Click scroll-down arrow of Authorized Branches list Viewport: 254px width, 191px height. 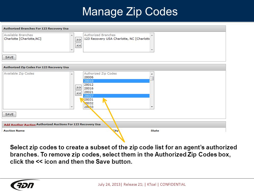click(152, 50)
